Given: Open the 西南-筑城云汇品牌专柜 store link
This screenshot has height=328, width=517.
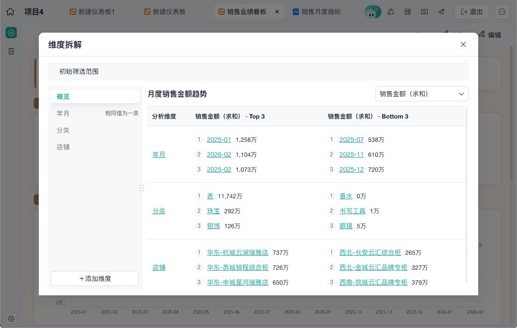Looking at the screenshot, I should (x=373, y=282).
